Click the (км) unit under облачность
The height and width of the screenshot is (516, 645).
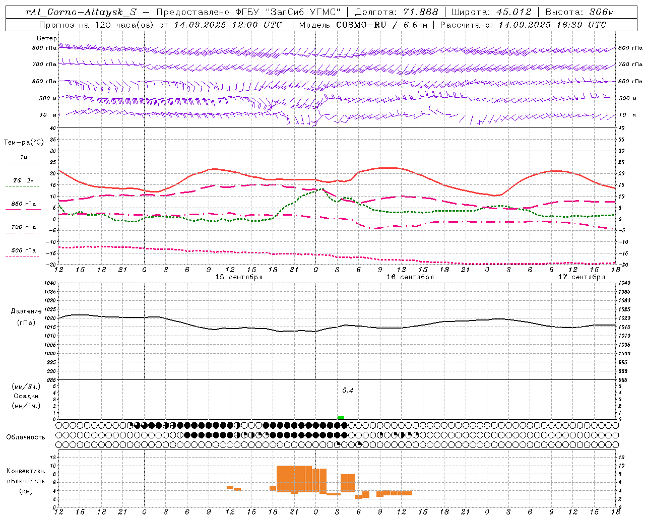(x=26, y=491)
